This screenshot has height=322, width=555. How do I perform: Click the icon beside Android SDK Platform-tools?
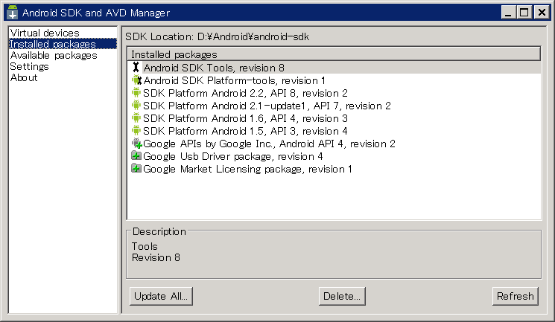pyautogui.click(x=136, y=80)
